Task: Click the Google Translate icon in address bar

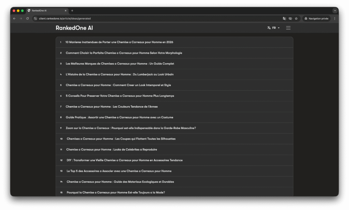Action: click(284, 18)
